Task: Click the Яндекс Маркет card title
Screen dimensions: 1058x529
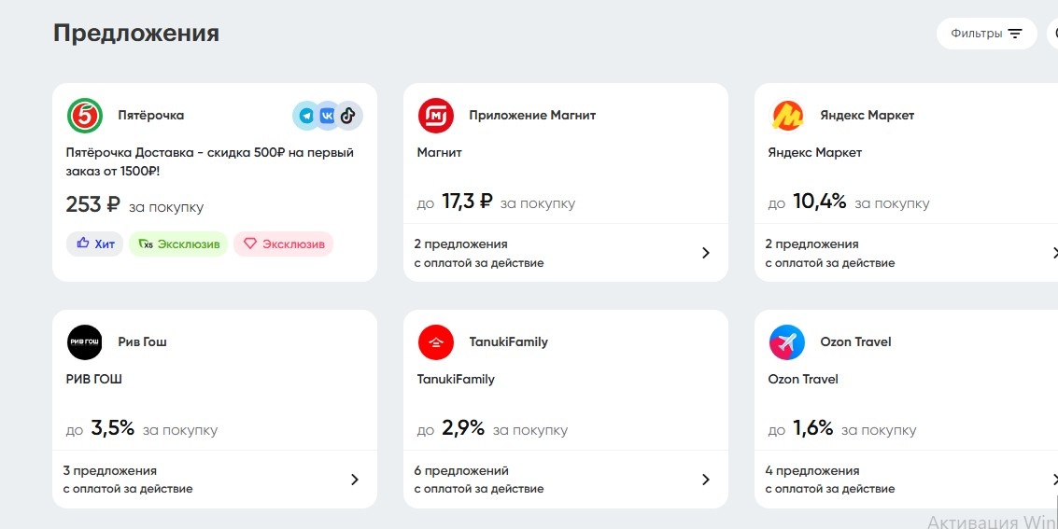Action: point(868,116)
